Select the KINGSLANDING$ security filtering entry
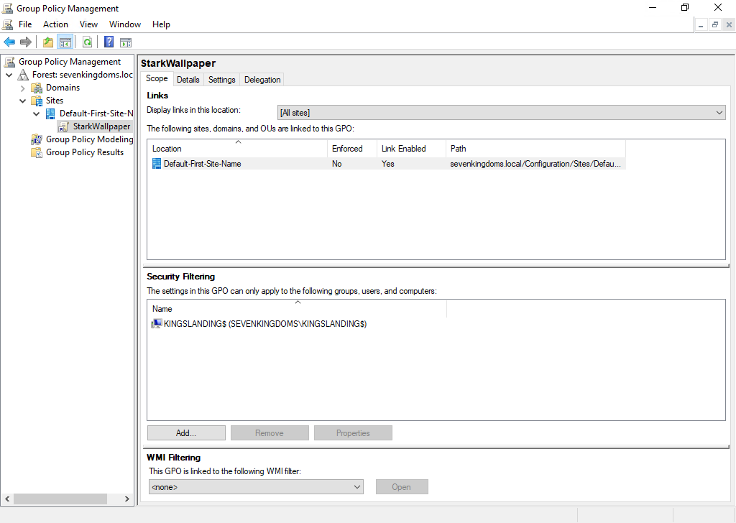The image size is (736, 523). click(264, 324)
